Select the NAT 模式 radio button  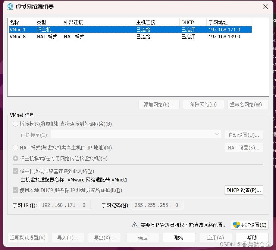click(15, 148)
